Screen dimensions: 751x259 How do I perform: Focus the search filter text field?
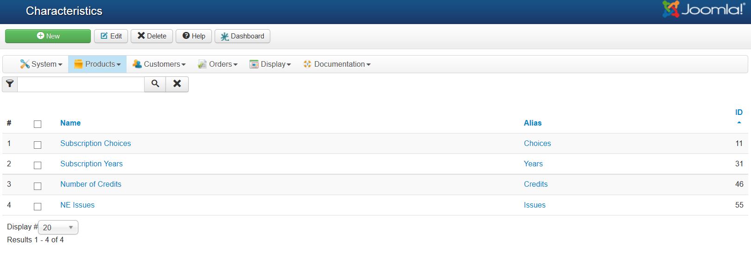pos(81,84)
